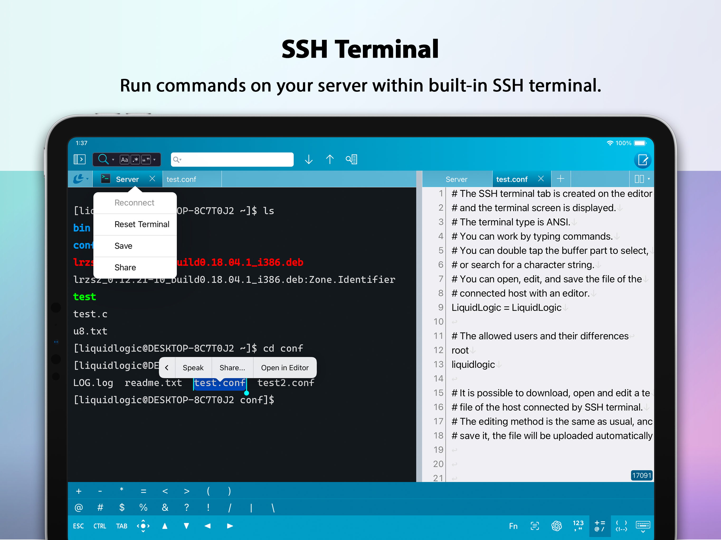
Task: Hide the keyboard with keyboard icon
Action: coord(643,526)
